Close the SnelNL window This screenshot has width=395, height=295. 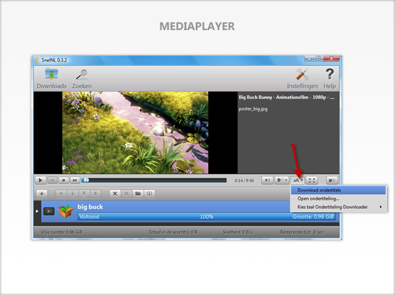[331, 58]
